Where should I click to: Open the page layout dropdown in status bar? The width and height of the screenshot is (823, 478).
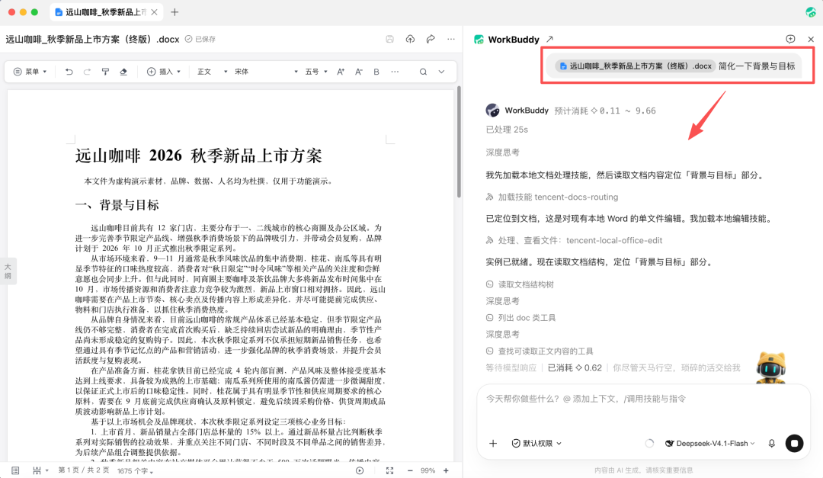(x=40, y=470)
